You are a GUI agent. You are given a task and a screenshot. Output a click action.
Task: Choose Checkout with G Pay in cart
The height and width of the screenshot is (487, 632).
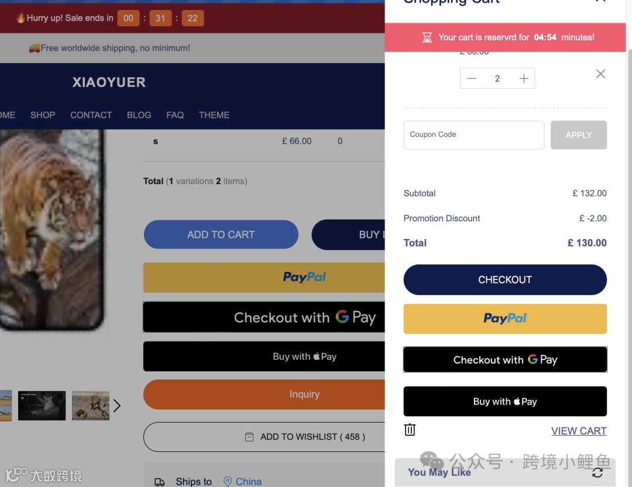505,360
